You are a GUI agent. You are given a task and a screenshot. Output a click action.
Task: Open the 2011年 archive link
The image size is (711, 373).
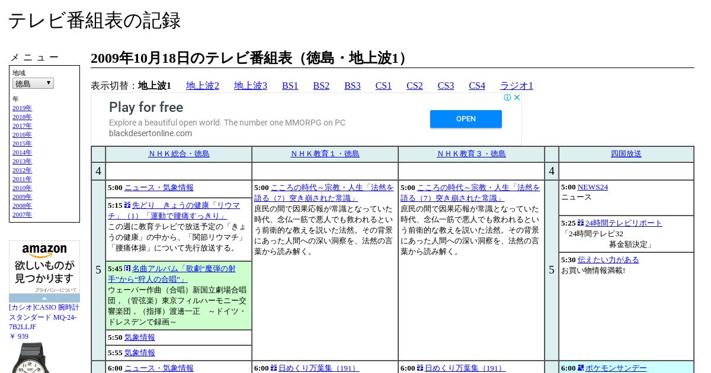point(22,179)
